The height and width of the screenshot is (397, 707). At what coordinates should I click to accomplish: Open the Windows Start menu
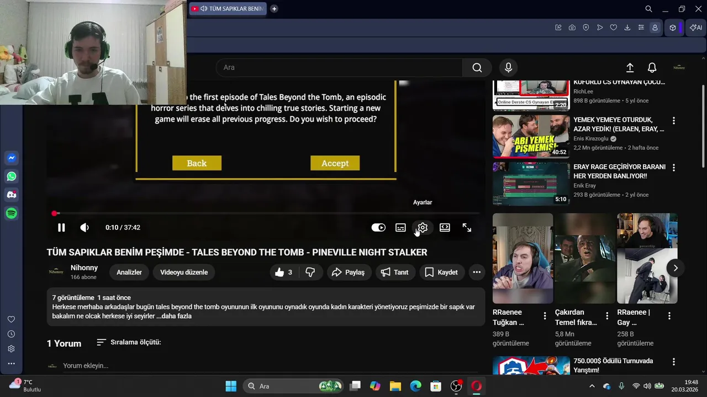tap(231, 386)
